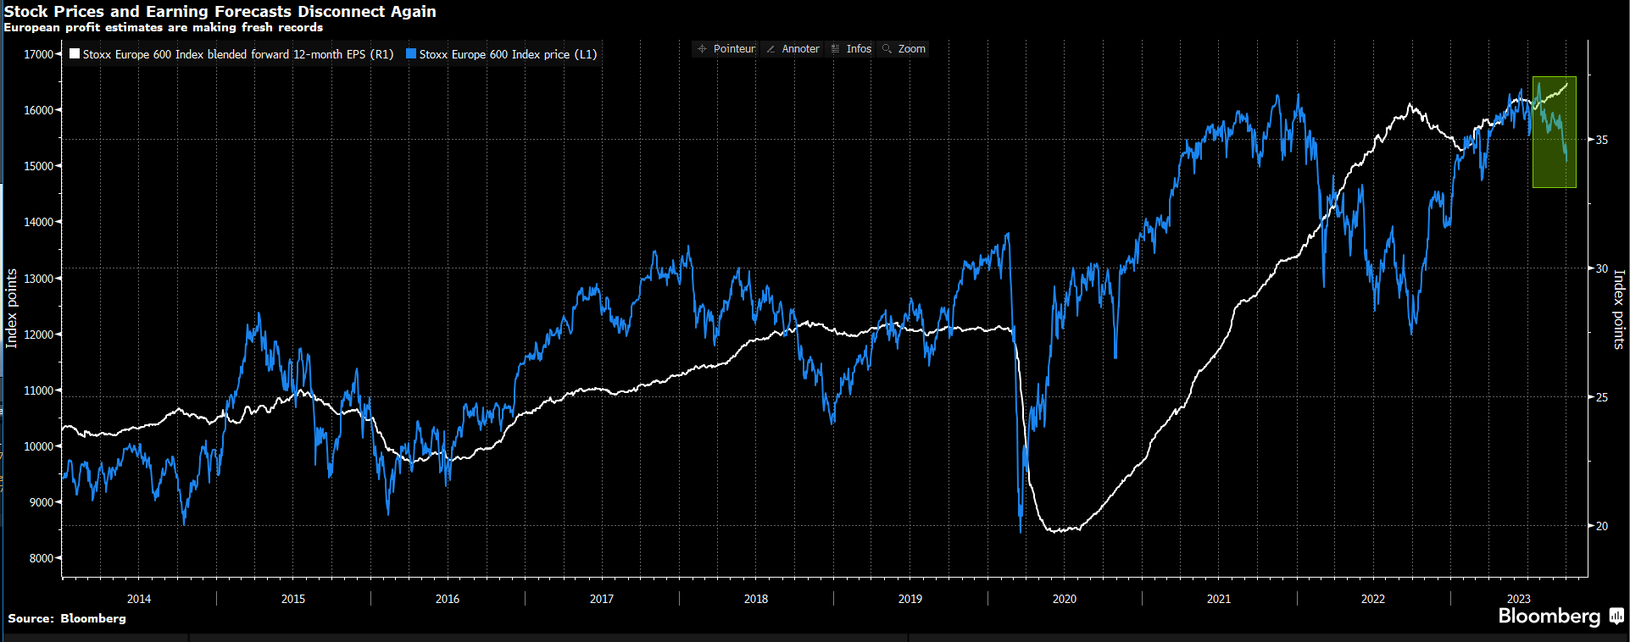
Task: Activate the Annoter pencil tool
Action: (793, 49)
